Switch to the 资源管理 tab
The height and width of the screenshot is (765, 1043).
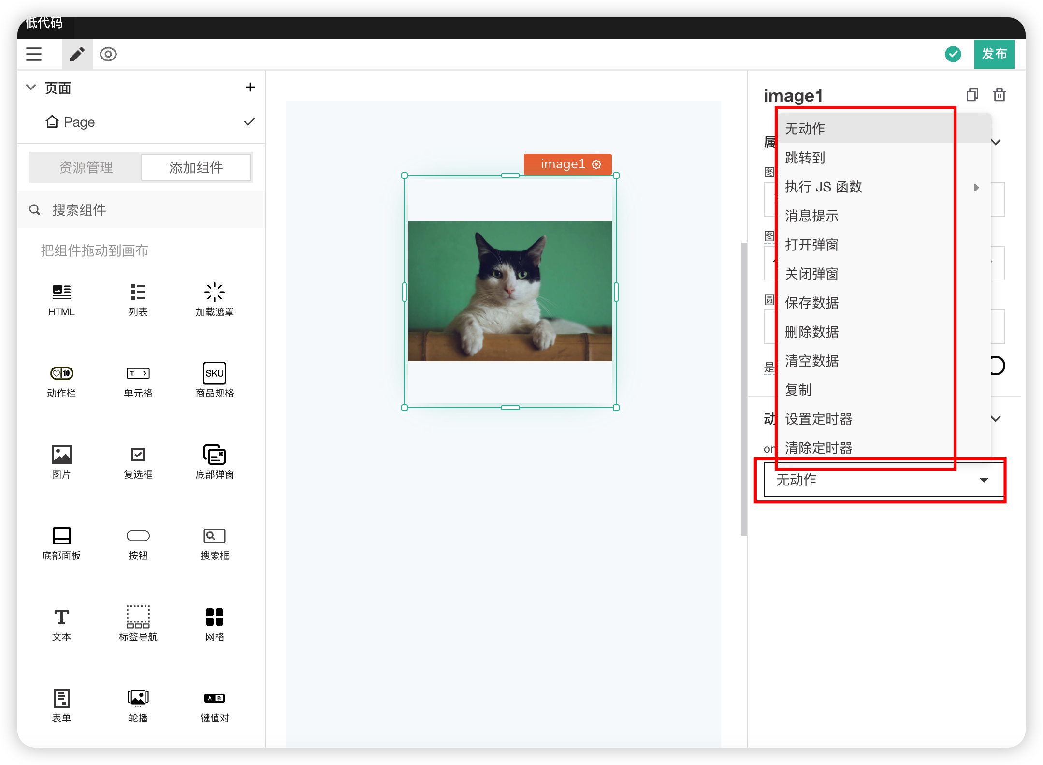tap(86, 167)
